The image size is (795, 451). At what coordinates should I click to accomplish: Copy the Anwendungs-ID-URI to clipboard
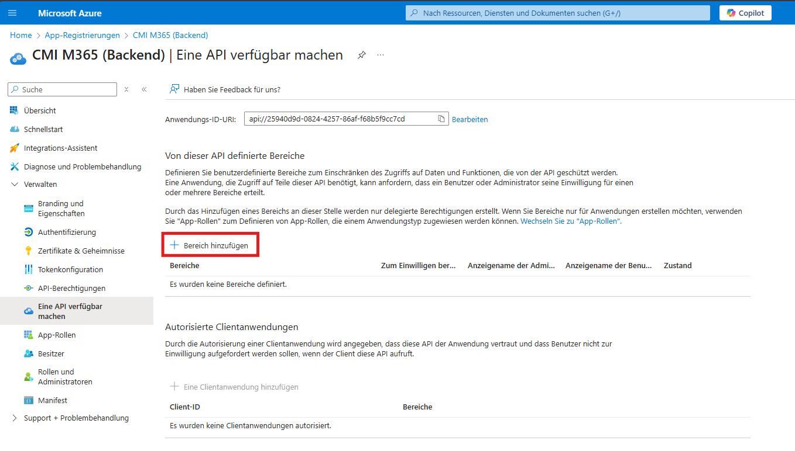441,119
